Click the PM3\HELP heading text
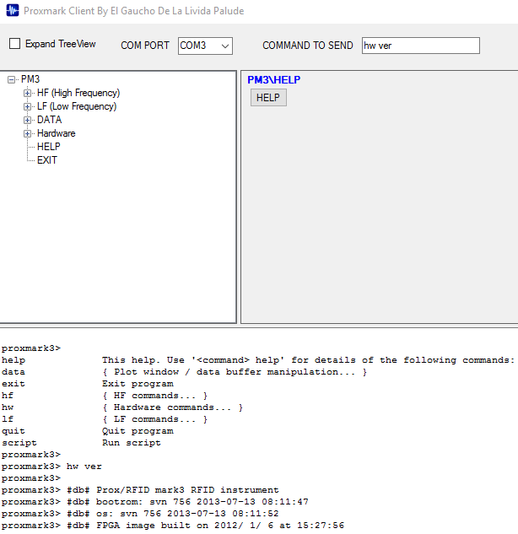Image resolution: width=518 pixels, height=534 pixels. (274, 79)
